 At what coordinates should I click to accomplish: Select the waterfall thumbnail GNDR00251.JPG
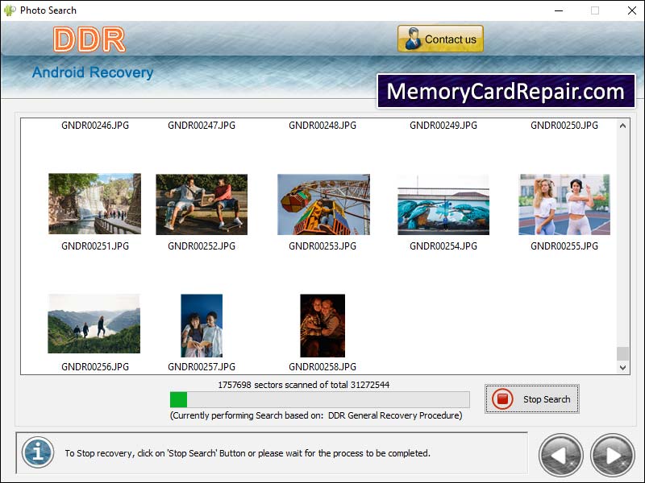pos(94,204)
